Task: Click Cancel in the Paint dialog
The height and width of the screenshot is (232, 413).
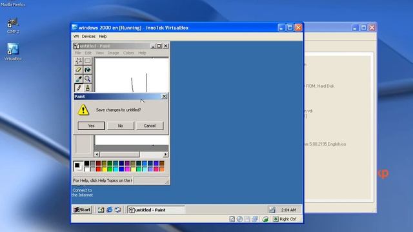Action: 150,126
